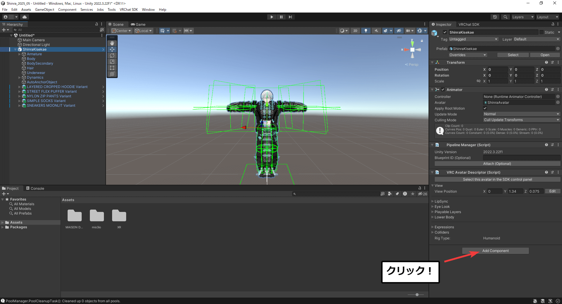Open the VRChat SDK menu

click(128, 10)
